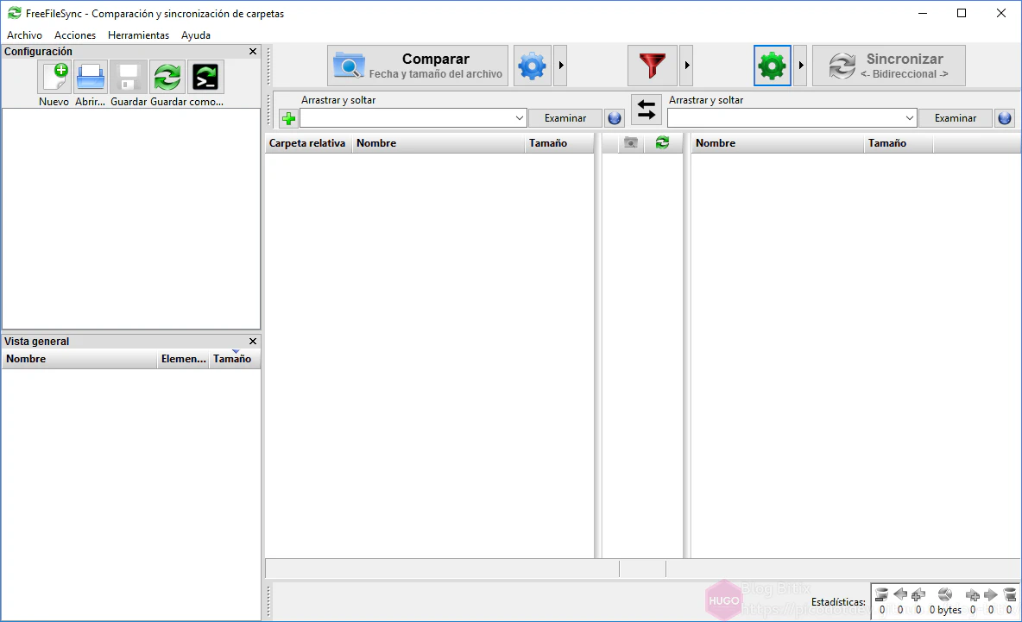Click Guardar como batch job terminal icon
Screen dimensions: 1022x622
[x=205, y=78]
